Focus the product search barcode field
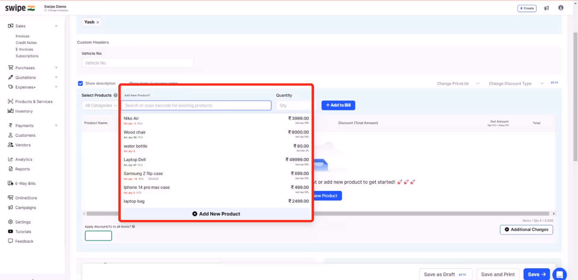The height and width of the screenshot is (280, 578). pos(196,105)
